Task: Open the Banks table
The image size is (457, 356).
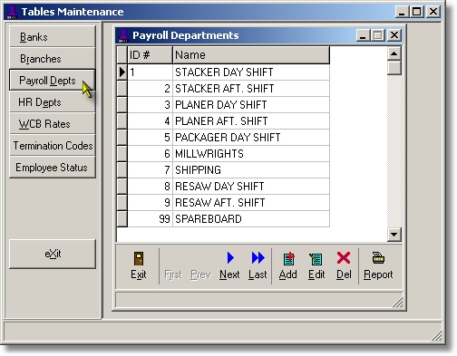Action: point(53,37)
